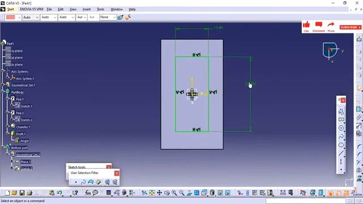The height and width of the screenshot is (204, 363).
Task: Click the Painter brush icon in Graphic Properties
Action: coord(120,17)
